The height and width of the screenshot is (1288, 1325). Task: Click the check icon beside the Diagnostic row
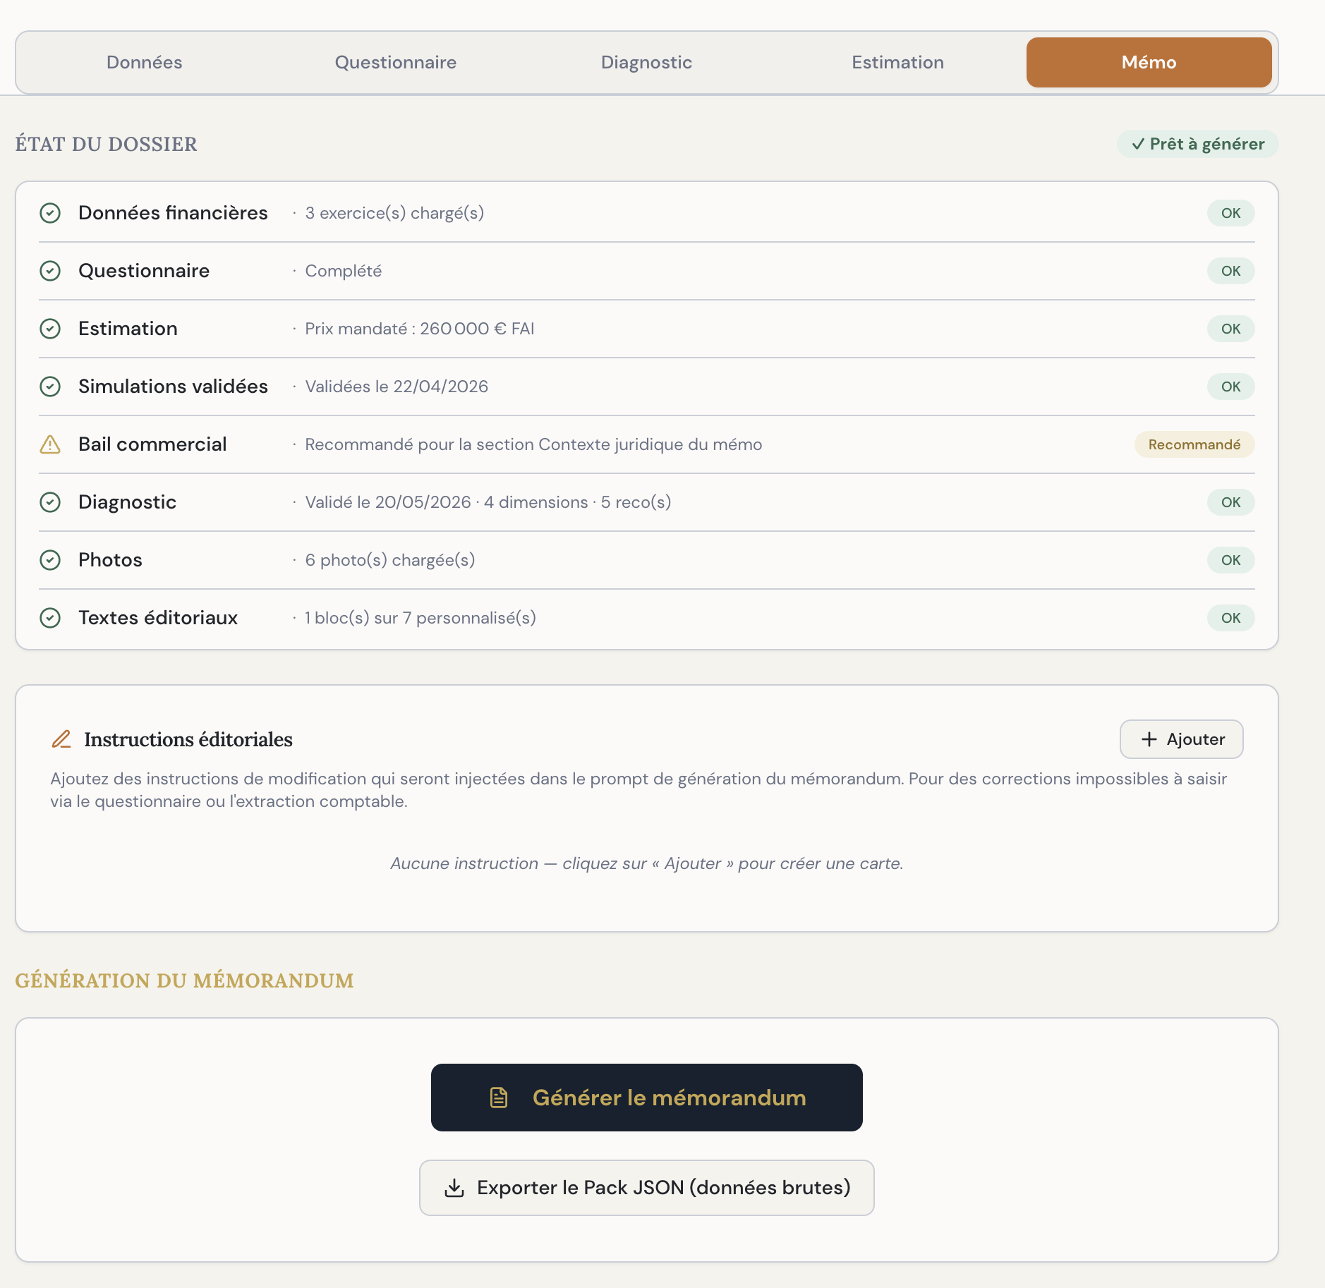click(50, 502)
